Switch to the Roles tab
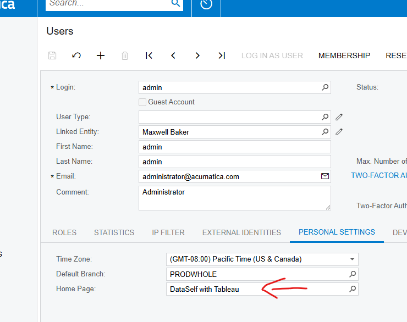Viewport: 407px width, 322px height. 64,232
